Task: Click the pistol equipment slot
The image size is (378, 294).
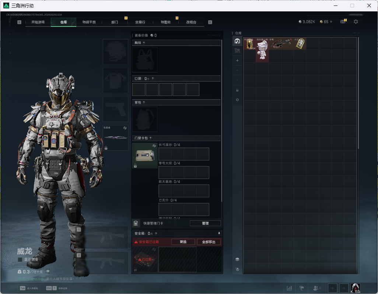Action: pyautogui.click(x=115, y=110)
